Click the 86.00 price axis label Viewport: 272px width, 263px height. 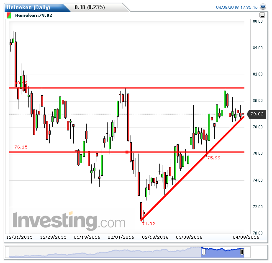click(258, 21)
